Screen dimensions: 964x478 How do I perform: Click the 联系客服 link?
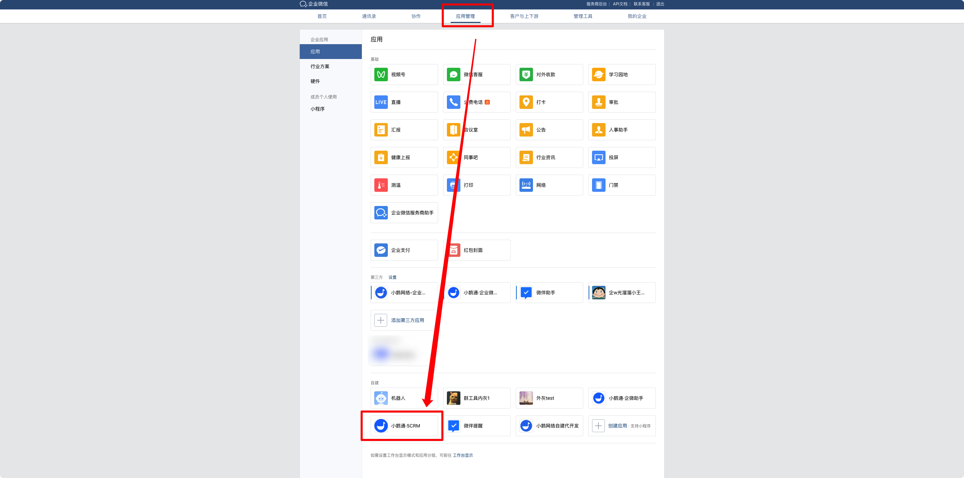[x=642, y=4]
